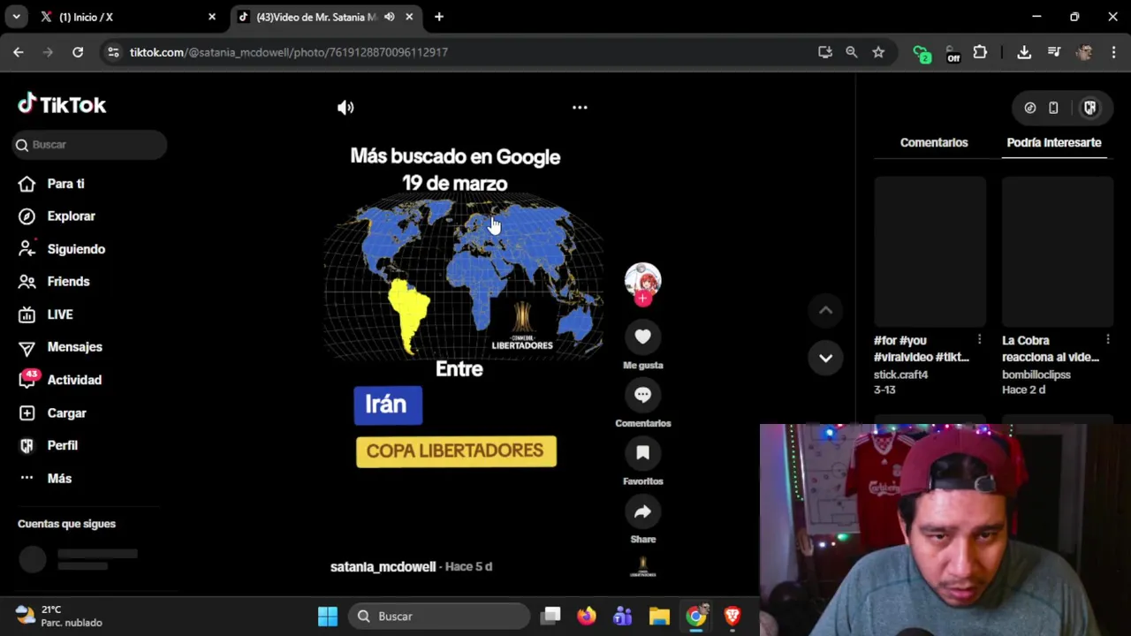
Task: Switch to the Podría interesarte tab
Action: click(1054, 142)
